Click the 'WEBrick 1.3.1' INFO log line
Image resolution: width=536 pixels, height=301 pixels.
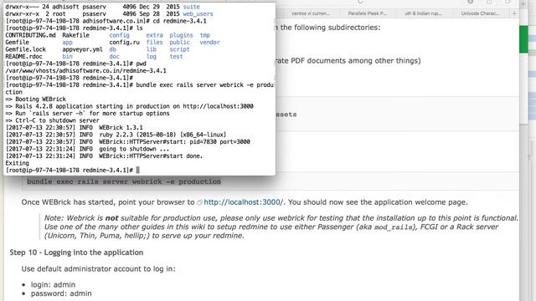75,128
